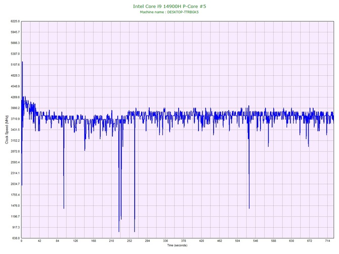This screenshot has width=339, height=254.
Task: Click the 420 tick on time axis
Action: (x=201, y=241)
